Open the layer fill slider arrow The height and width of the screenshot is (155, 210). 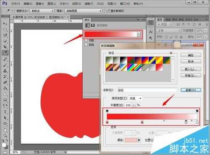tap(206, 37)
